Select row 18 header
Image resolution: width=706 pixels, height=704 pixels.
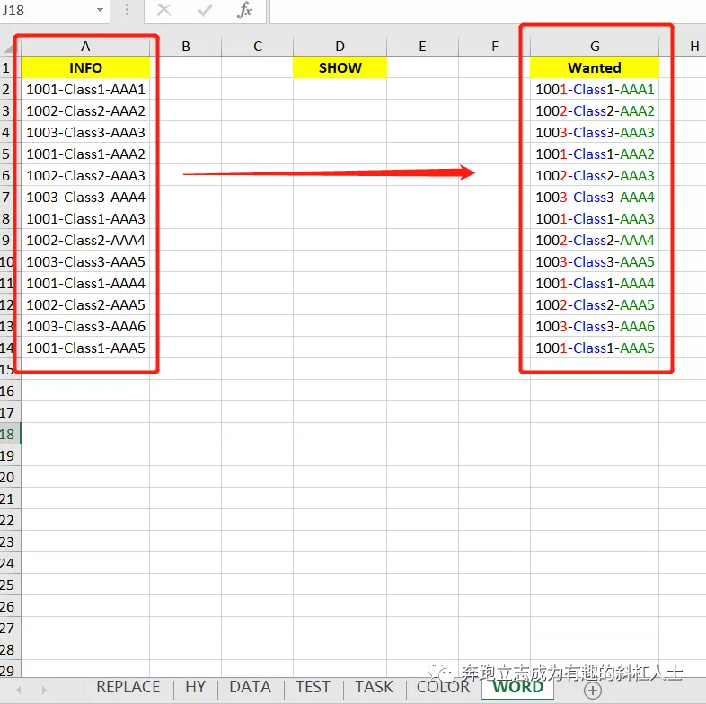(10, 434)
